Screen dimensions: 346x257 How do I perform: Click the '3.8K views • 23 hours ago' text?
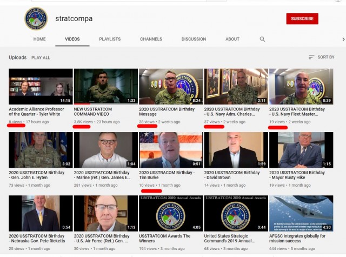[x=97, y=122]
